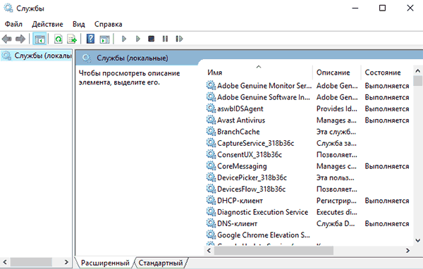This screenshot has width=423, height=269.
Task: Click the Refresh toolbar icon
Action: coord(59,39)
